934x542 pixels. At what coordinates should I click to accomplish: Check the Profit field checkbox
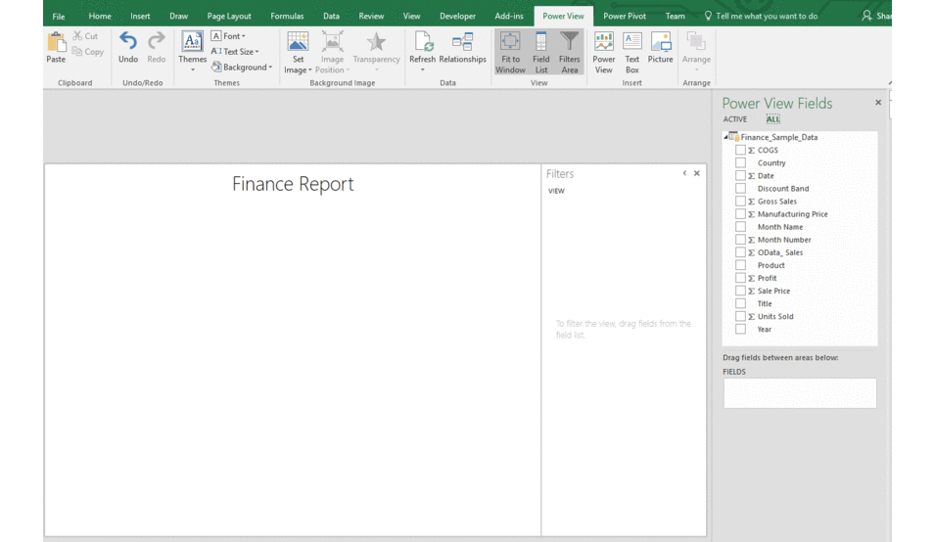point(740,278)
